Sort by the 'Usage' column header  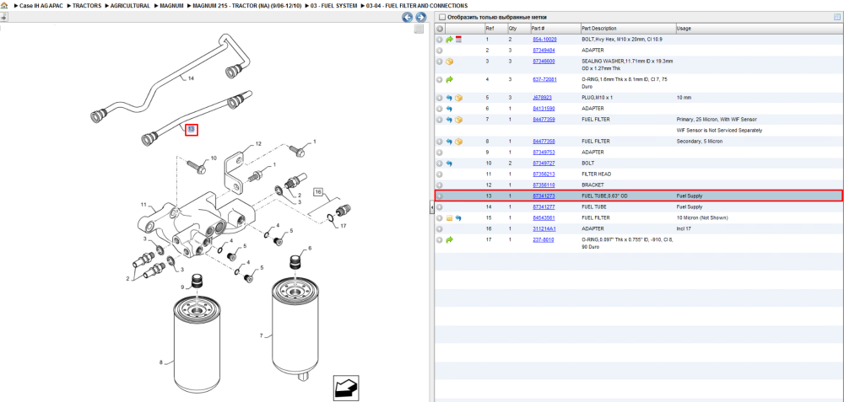[x=759, y=29]
